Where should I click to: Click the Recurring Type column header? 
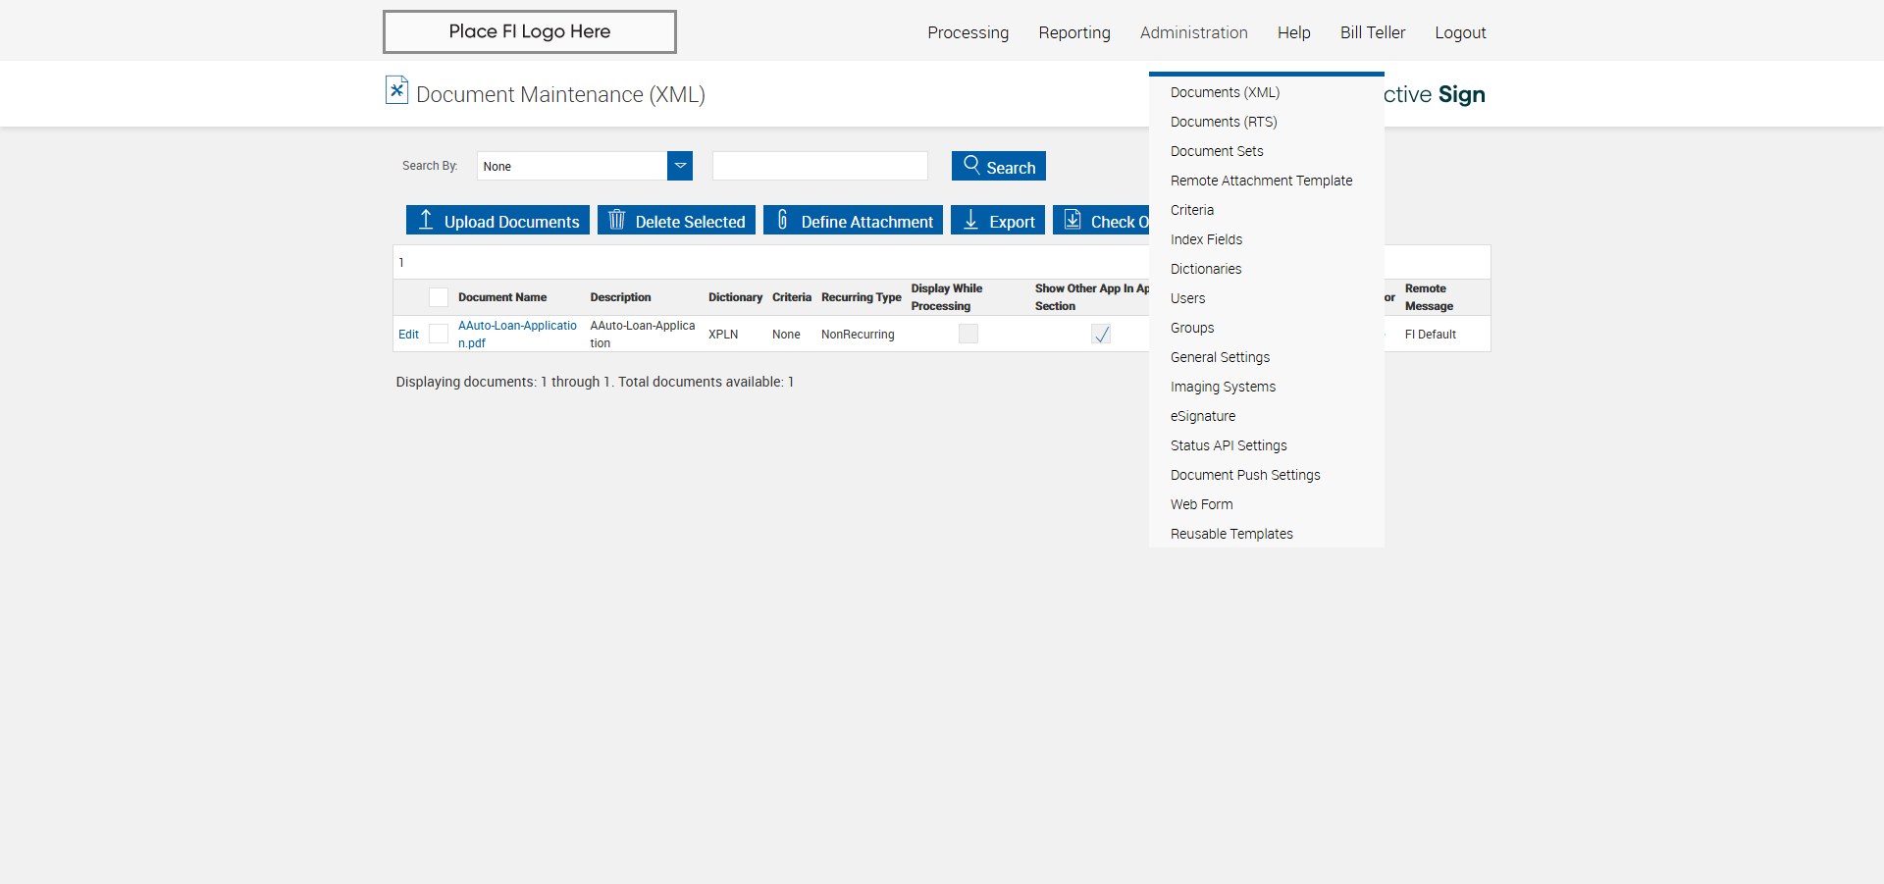click(x=861, y=297)
